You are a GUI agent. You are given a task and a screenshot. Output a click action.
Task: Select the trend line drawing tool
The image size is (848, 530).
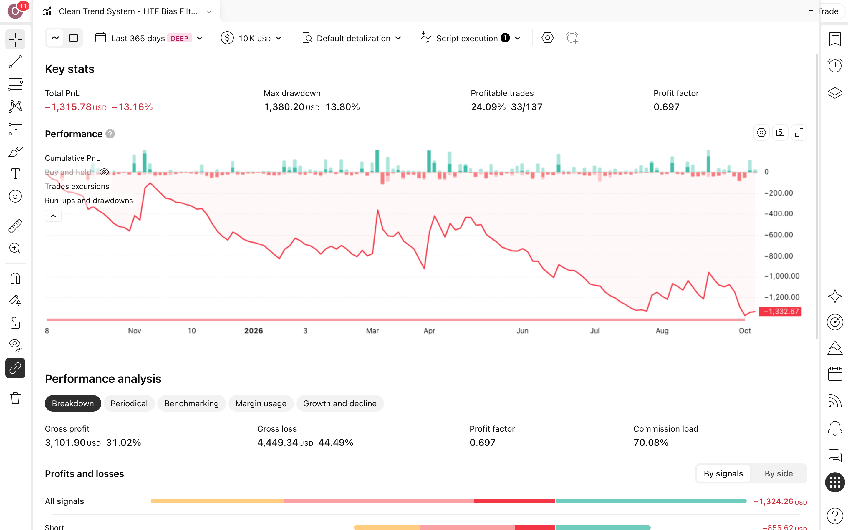[15, 62]
